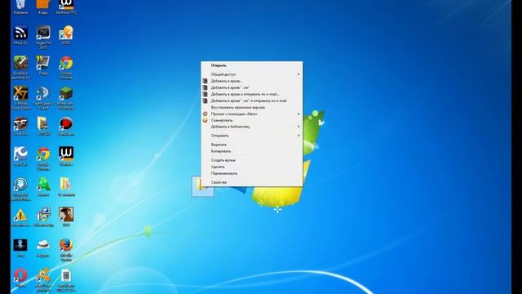The height and width of the screenshot is (294, 522).
Task: Select the red Opera browser shortcut
Action: [20, 276]
